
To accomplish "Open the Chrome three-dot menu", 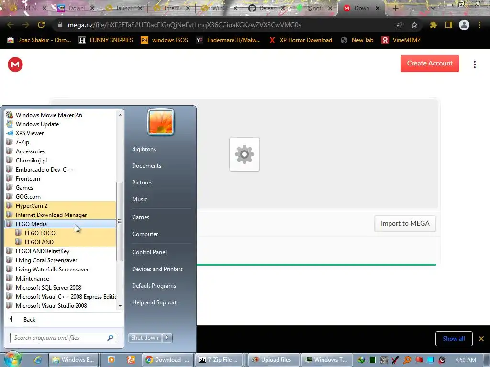I will tap(479, 25).
